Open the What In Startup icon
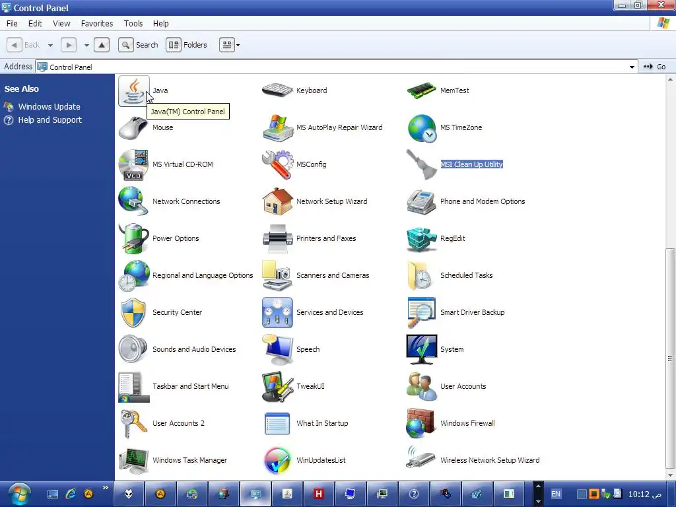 277,423
